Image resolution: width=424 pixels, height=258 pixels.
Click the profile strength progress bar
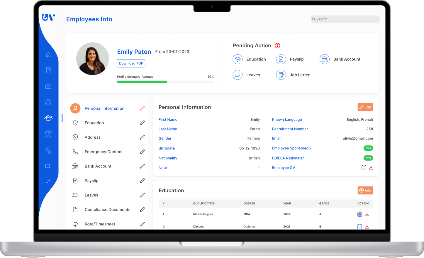tap(165, 82)
